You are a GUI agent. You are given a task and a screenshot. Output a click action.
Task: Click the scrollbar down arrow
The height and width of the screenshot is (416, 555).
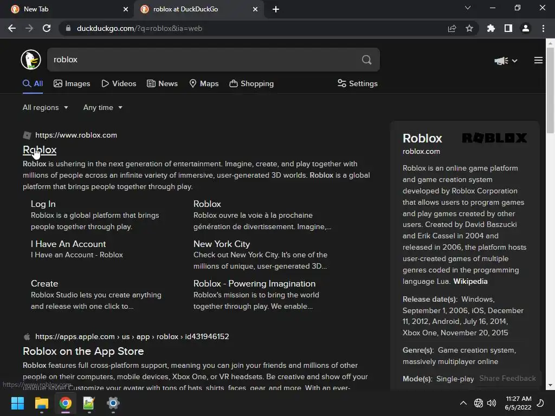(x=550, y=386)
